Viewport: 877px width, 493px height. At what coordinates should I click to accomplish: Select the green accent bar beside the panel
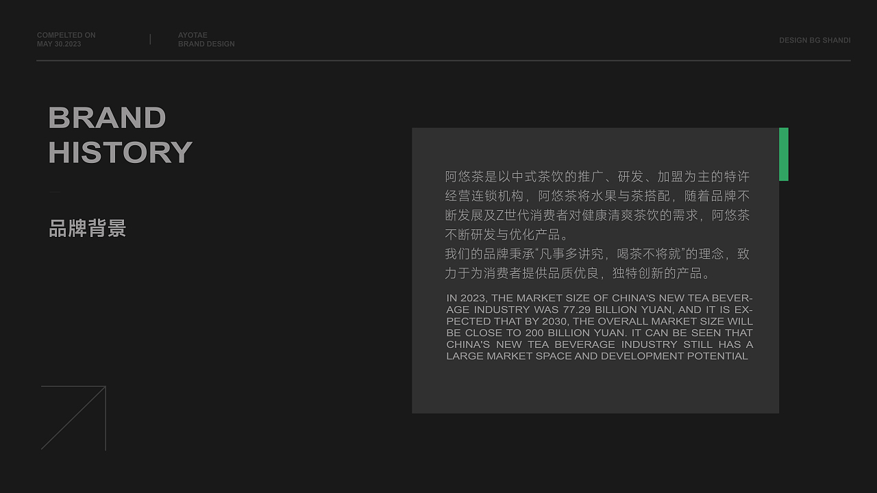coord(784,154)
